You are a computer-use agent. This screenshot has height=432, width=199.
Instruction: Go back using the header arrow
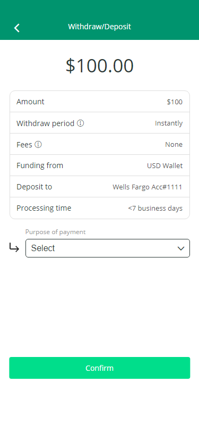tap(17, 28)
